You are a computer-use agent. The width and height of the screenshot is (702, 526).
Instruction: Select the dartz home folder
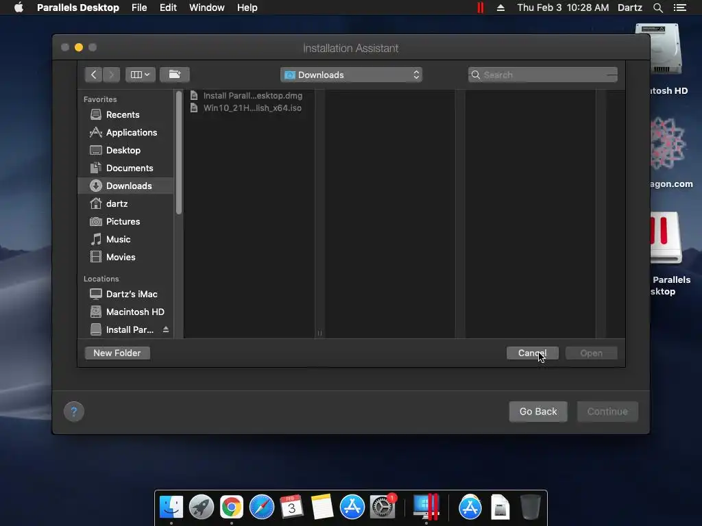point(125,203)
